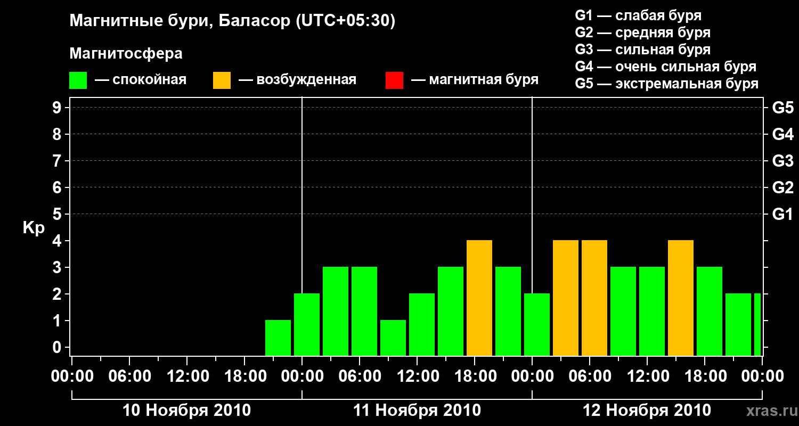Viewport: 799px width, 426px height.
Task: Click the Kp 1 bar at 09:00 on 11 Ноября
Action: coord(393,338)
